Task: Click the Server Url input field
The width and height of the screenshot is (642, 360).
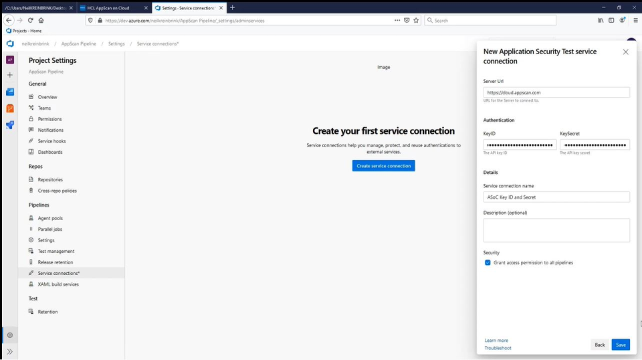Action: tap(556, 92)
